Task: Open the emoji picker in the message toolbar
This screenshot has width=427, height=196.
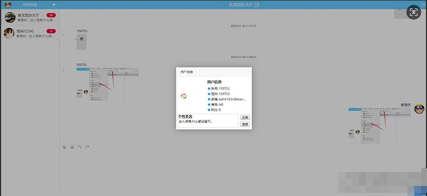Action: pos(65,147)
